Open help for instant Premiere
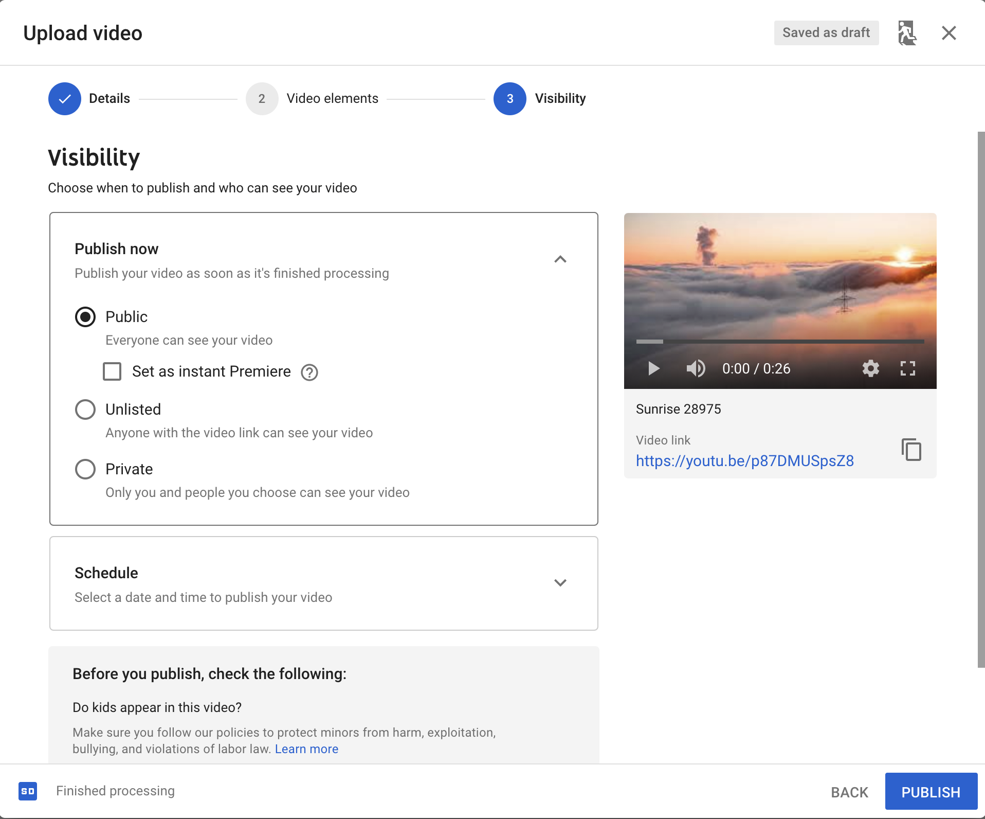This screenshot has width=985, height=819. (x=309, y=372)
